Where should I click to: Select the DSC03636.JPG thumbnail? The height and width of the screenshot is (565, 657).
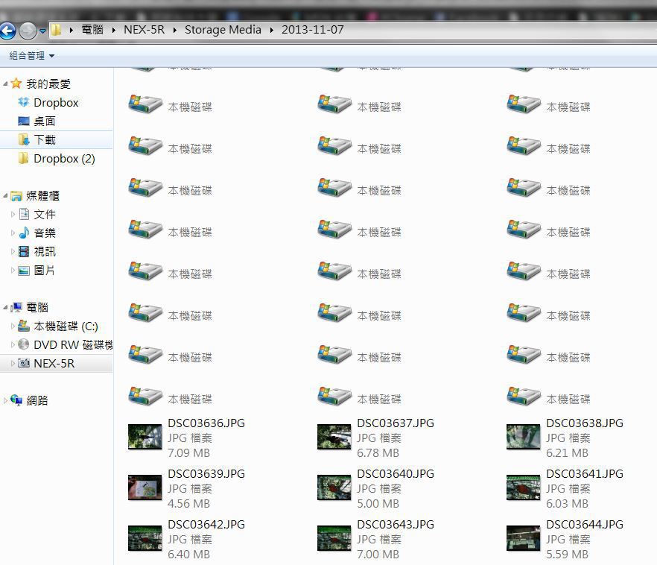point(145,437)
